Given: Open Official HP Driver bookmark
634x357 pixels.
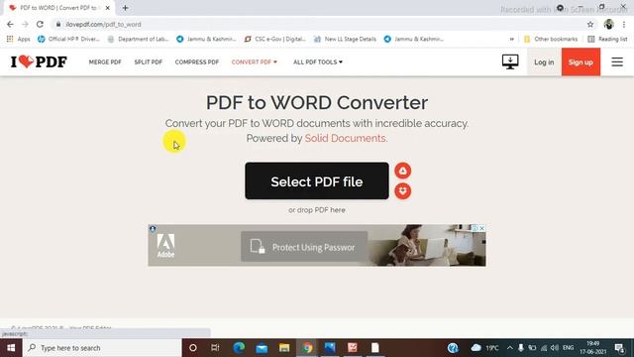Looking at the screenshot, I should (x=68, y=39).
